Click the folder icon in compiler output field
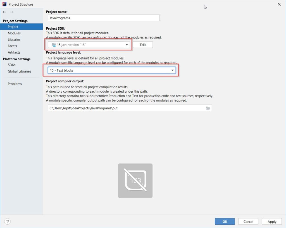The height and width of the screenshot is (228, 286). (208, 108)
